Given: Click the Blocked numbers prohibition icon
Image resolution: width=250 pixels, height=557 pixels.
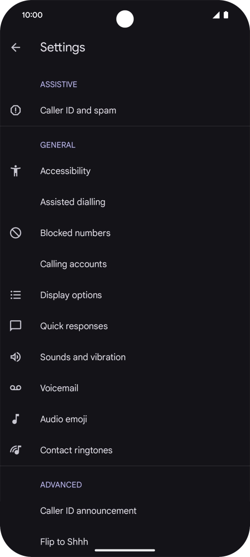Looking at the screenshot, I should point(15,233).
